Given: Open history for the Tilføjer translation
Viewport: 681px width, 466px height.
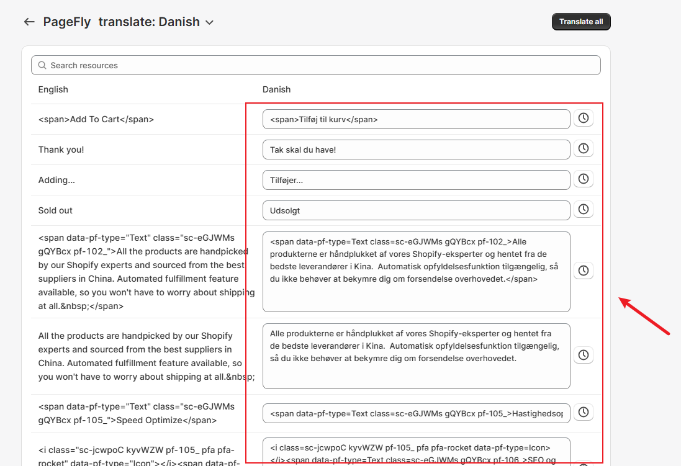Looking at the screenshot, I should pos(584,179).
